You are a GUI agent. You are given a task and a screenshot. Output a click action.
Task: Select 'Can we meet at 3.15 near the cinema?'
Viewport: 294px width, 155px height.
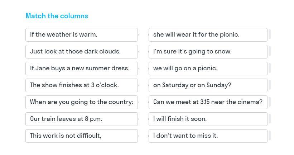pyautogui.click(x=208, y=102)
